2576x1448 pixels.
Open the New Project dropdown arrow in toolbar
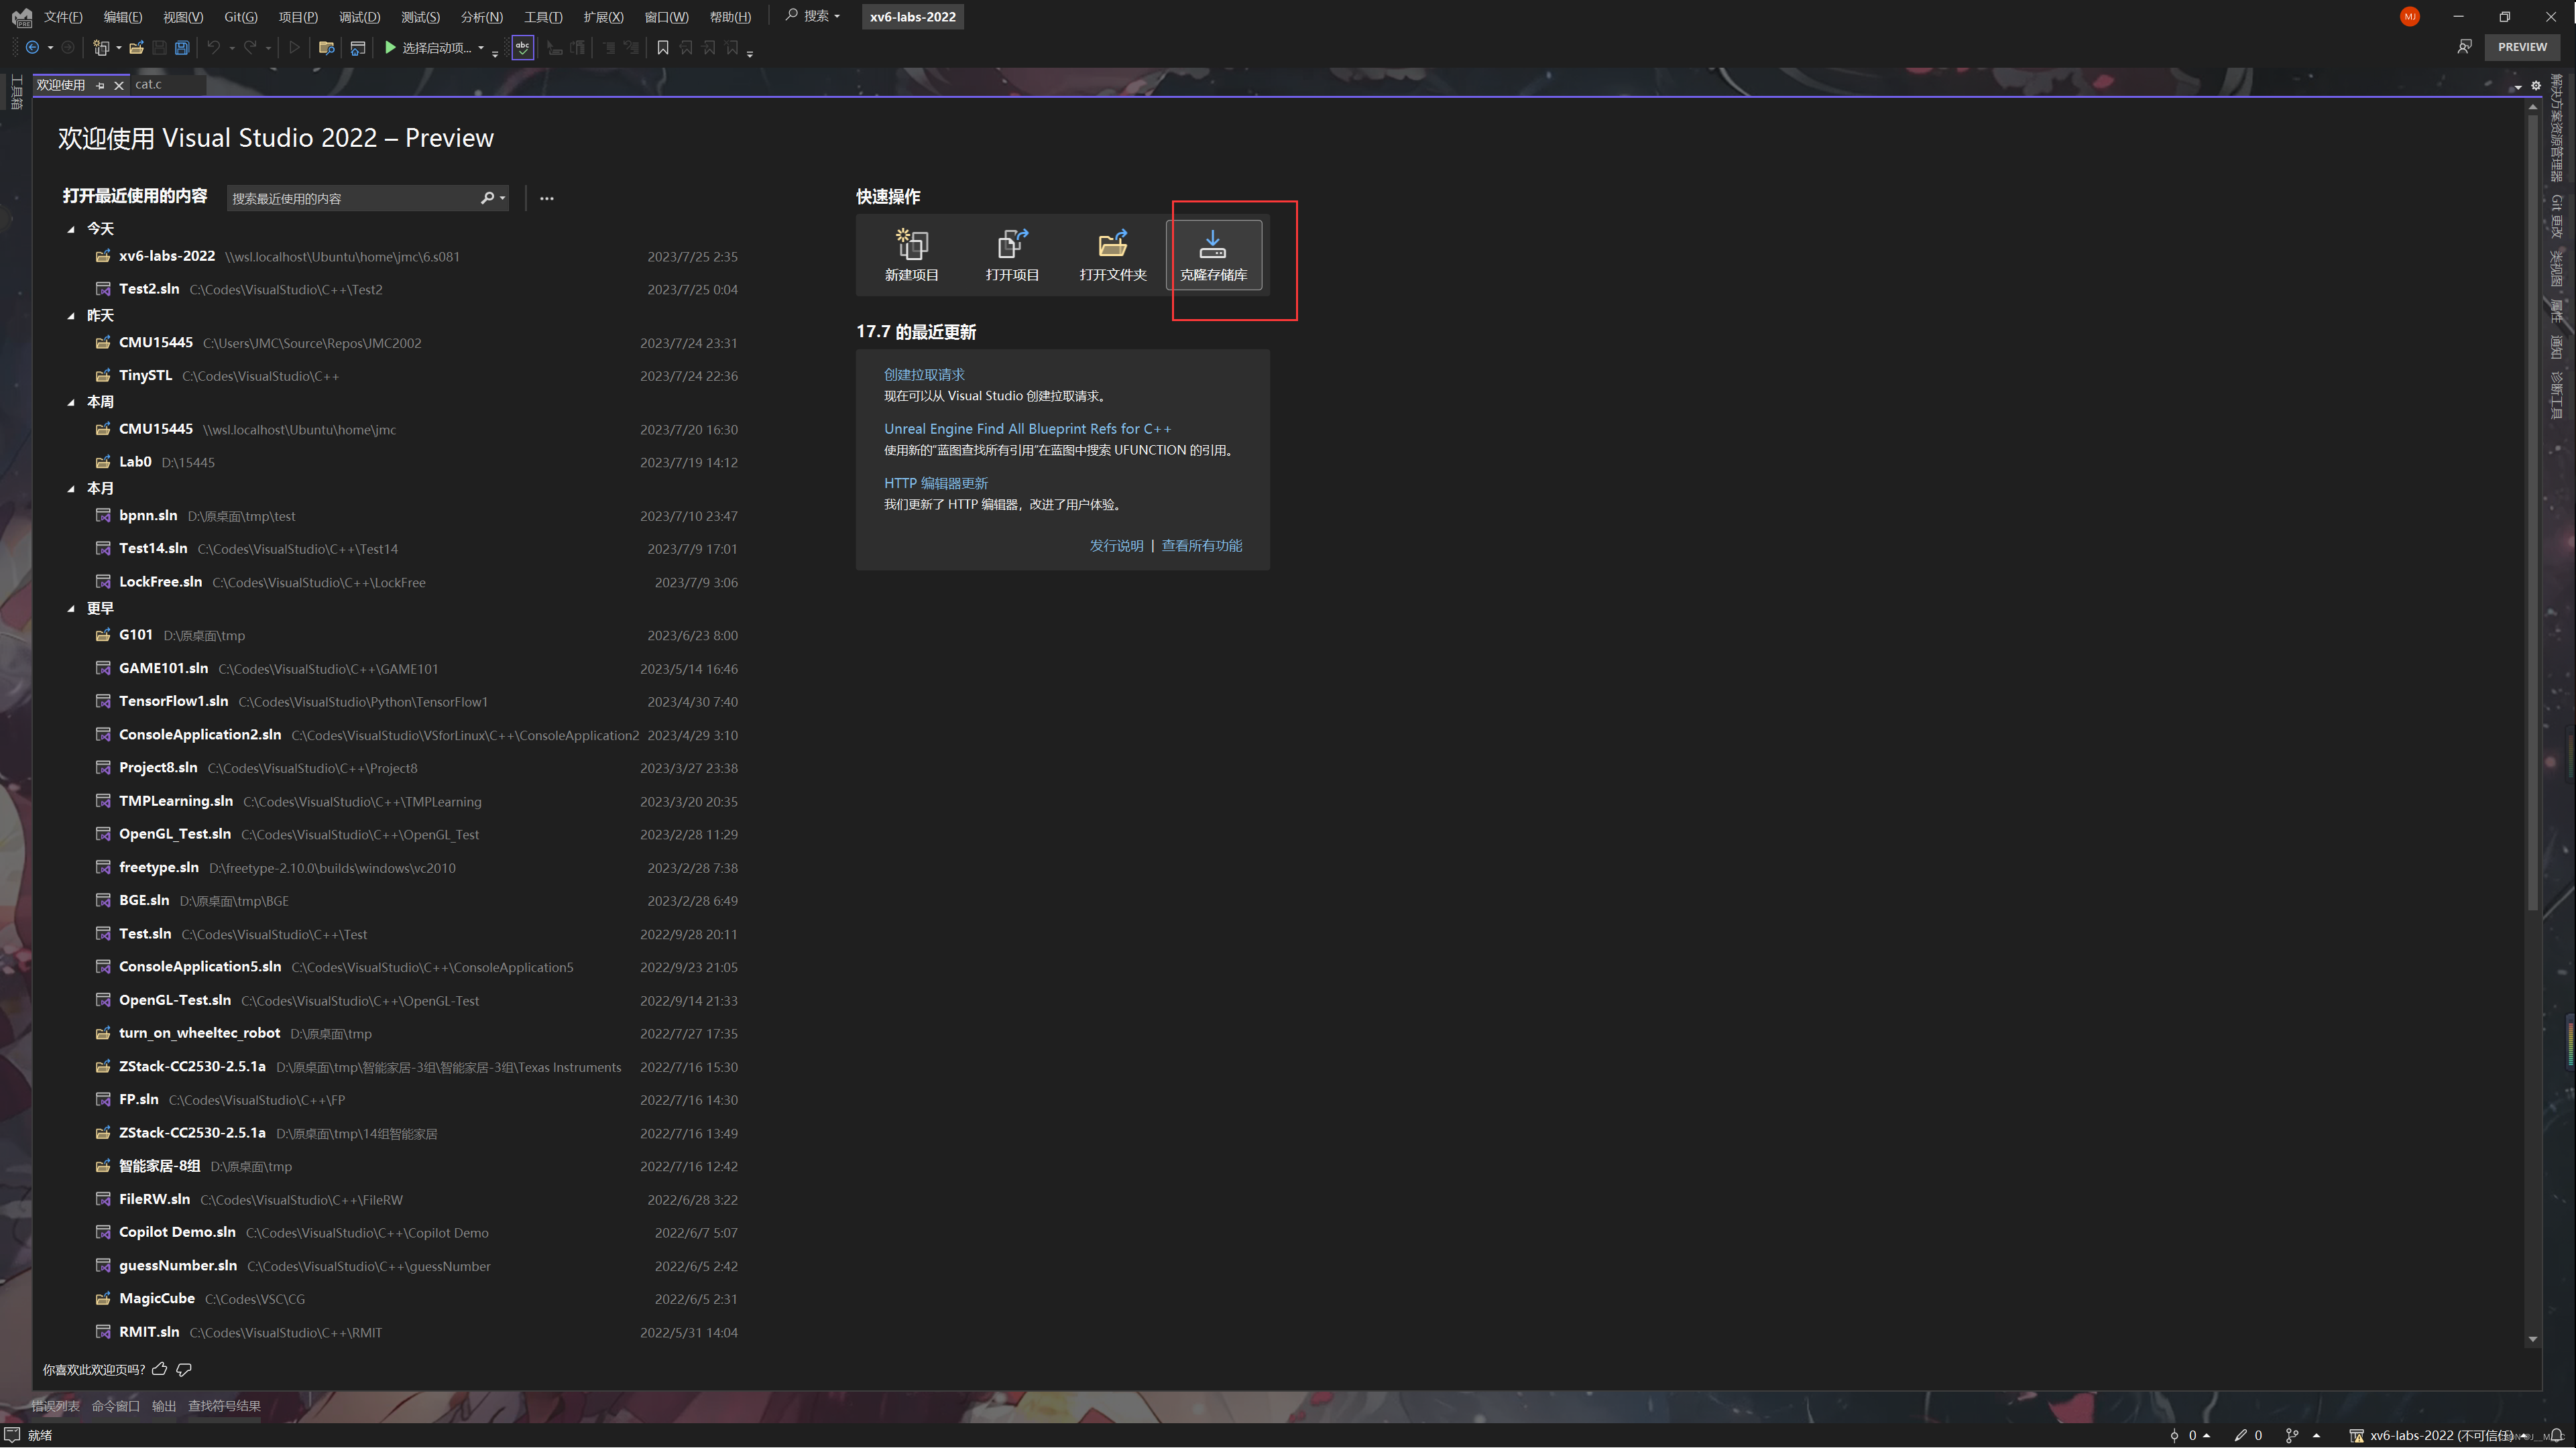(118, 47)
